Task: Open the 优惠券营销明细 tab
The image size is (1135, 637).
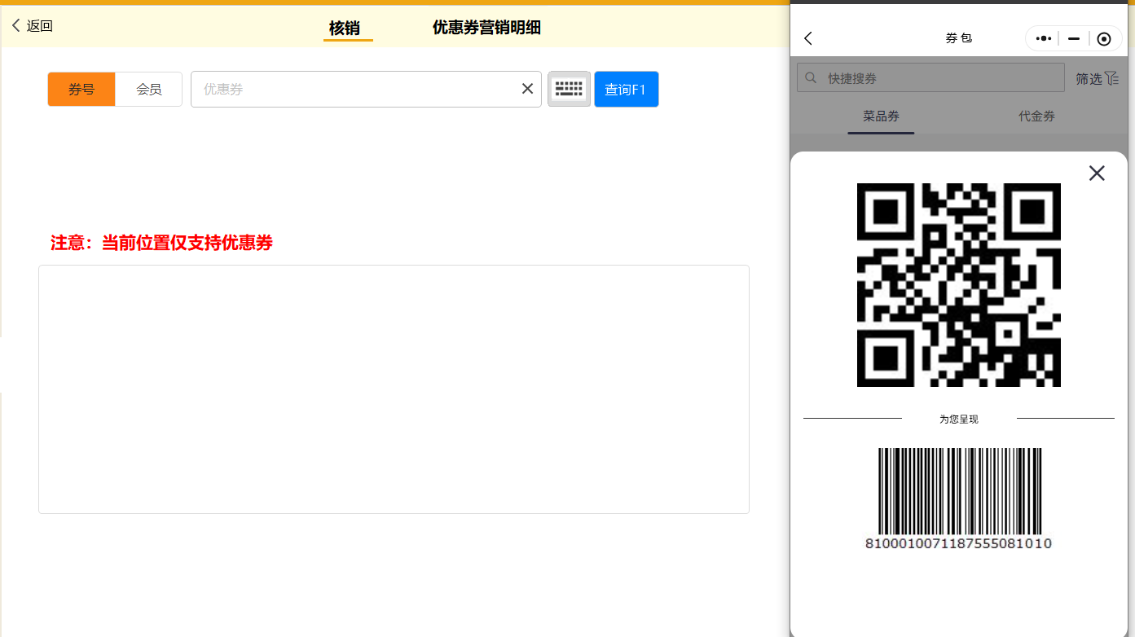Action: [x=486, y=28]
